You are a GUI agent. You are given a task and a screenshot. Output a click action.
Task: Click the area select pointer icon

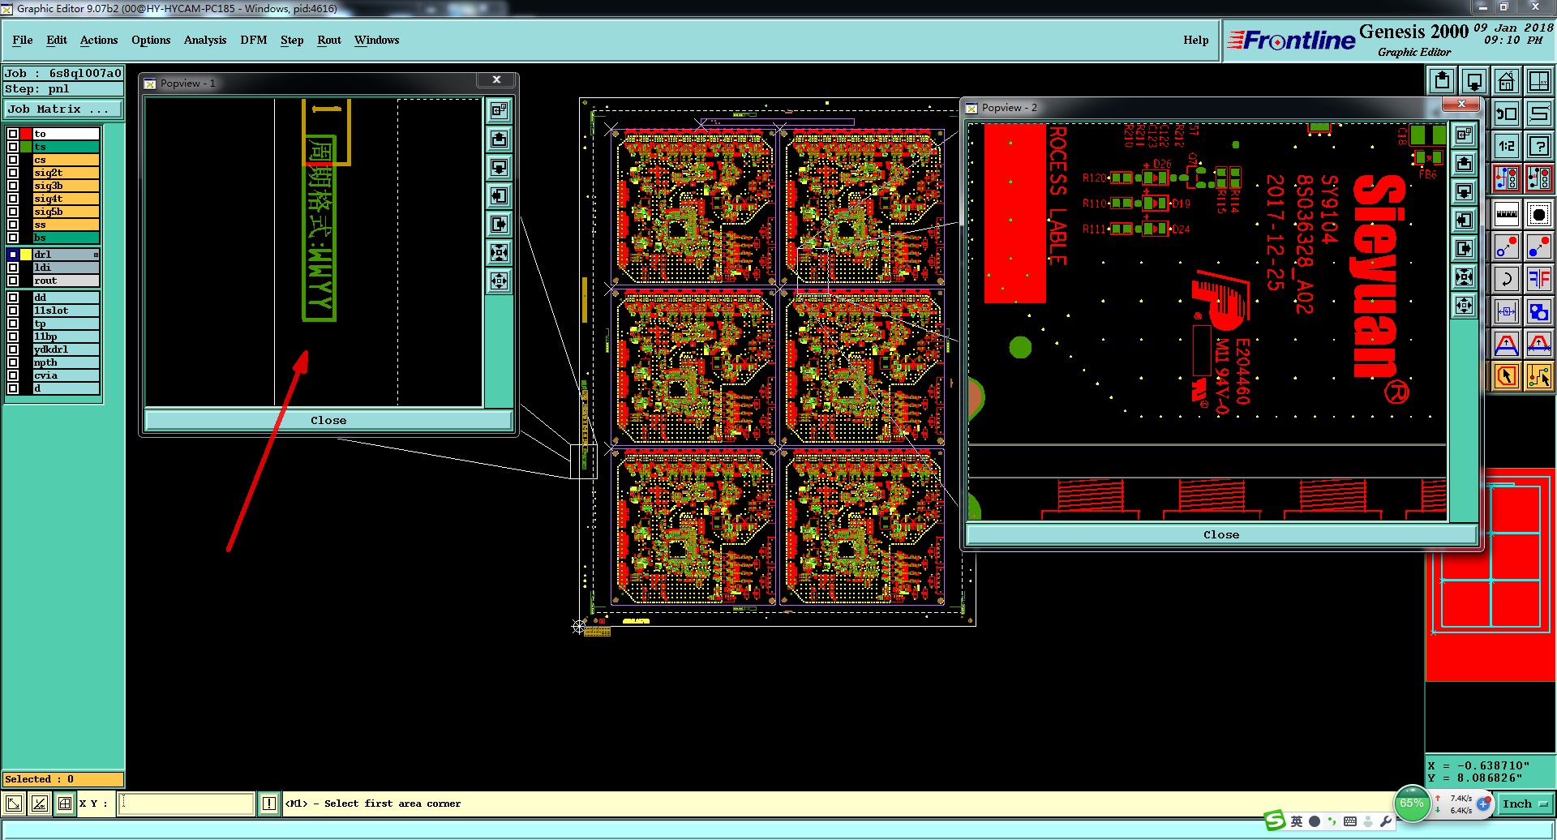tap(1507, 376)
